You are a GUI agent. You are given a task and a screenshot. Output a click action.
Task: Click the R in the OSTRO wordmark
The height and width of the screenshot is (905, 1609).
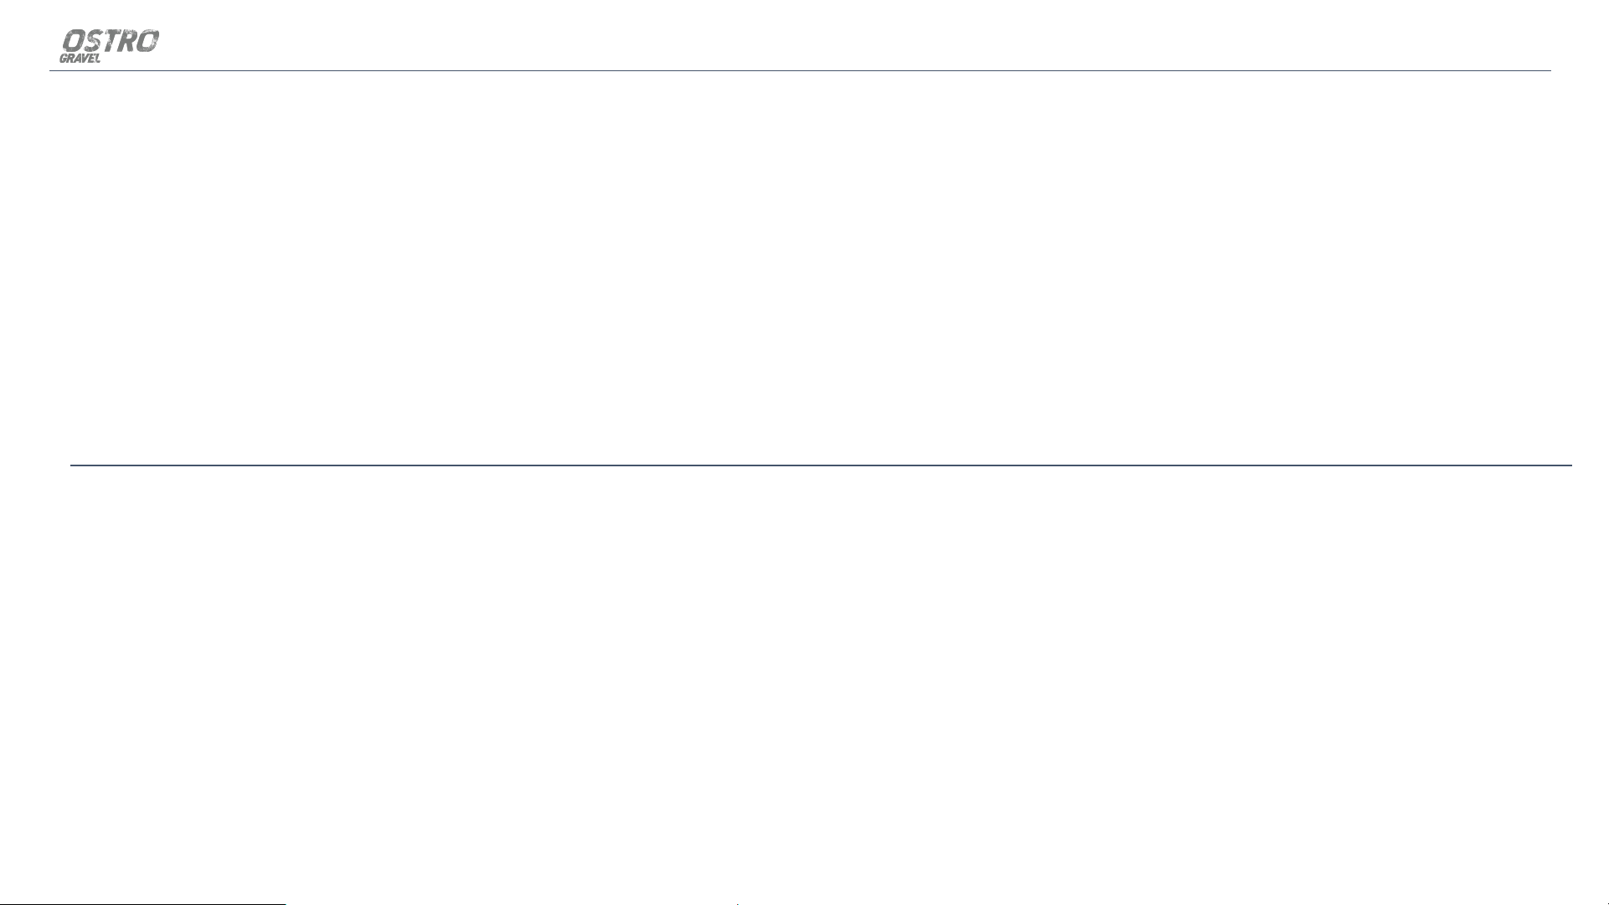[x=127, y=40]
